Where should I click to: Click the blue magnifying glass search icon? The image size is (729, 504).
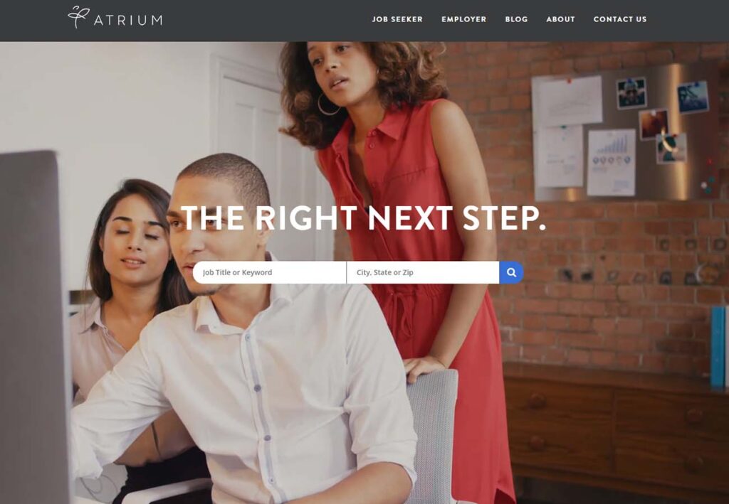point(511,272)
